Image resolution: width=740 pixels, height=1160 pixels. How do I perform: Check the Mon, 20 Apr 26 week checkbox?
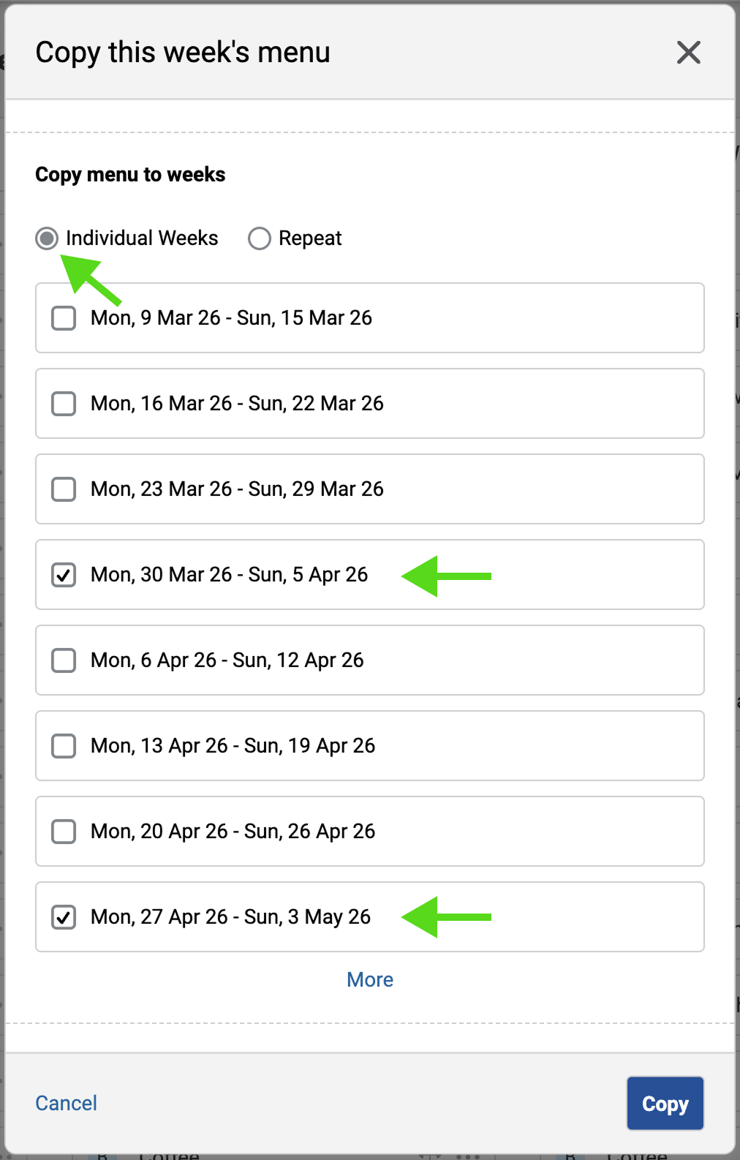[x=64, y=832]
